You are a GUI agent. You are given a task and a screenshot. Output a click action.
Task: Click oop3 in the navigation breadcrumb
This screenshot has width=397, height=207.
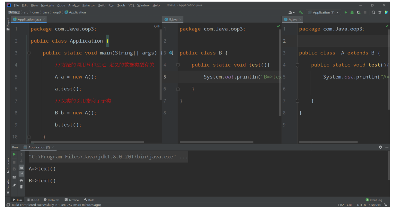57,12
